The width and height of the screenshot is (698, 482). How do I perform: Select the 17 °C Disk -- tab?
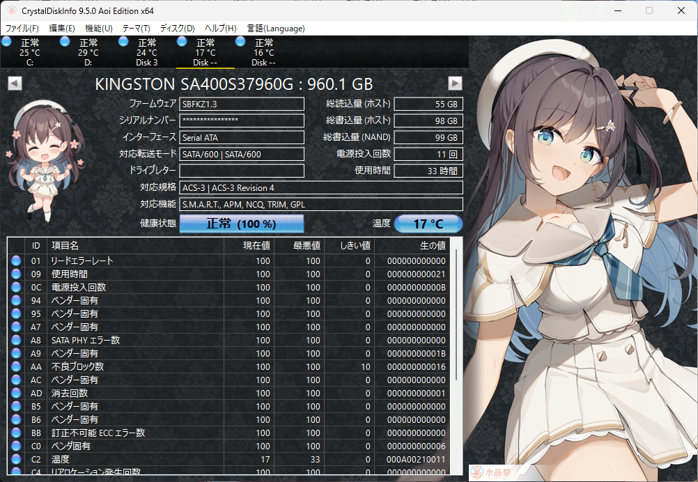pyautogui.click(x=205, y=52)
